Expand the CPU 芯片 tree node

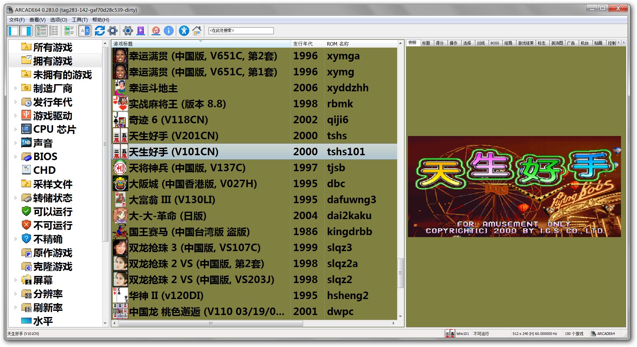(15, 129)
